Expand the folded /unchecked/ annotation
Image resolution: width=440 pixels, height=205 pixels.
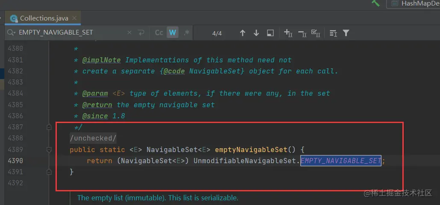click(x=93, y=138)
